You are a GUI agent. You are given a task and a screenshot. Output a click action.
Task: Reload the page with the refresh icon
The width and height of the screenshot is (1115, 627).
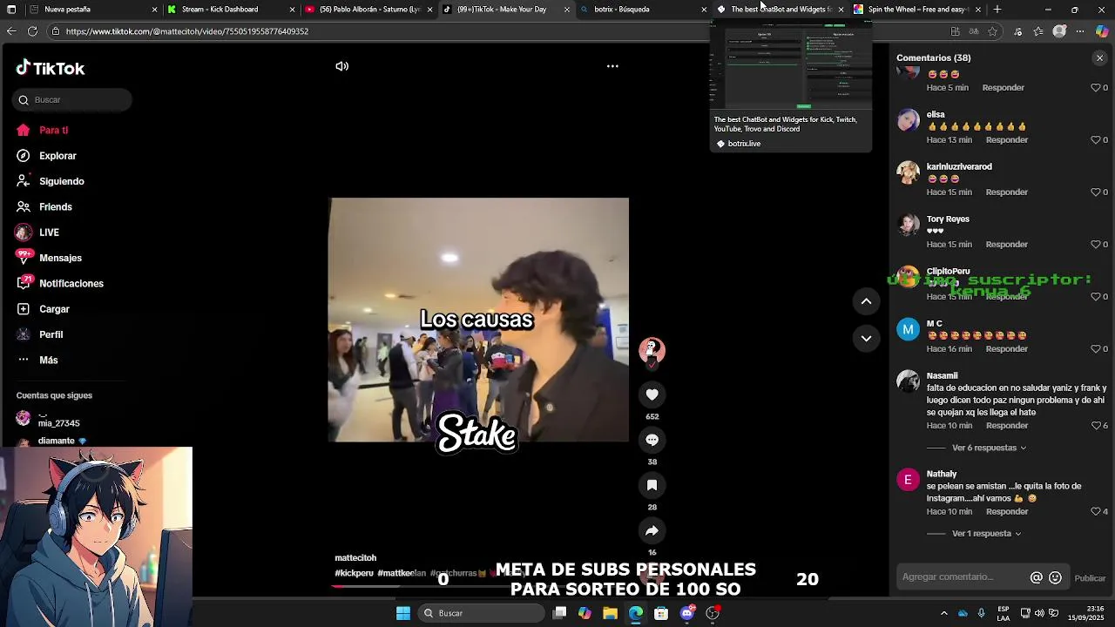(x=32, y=31)
